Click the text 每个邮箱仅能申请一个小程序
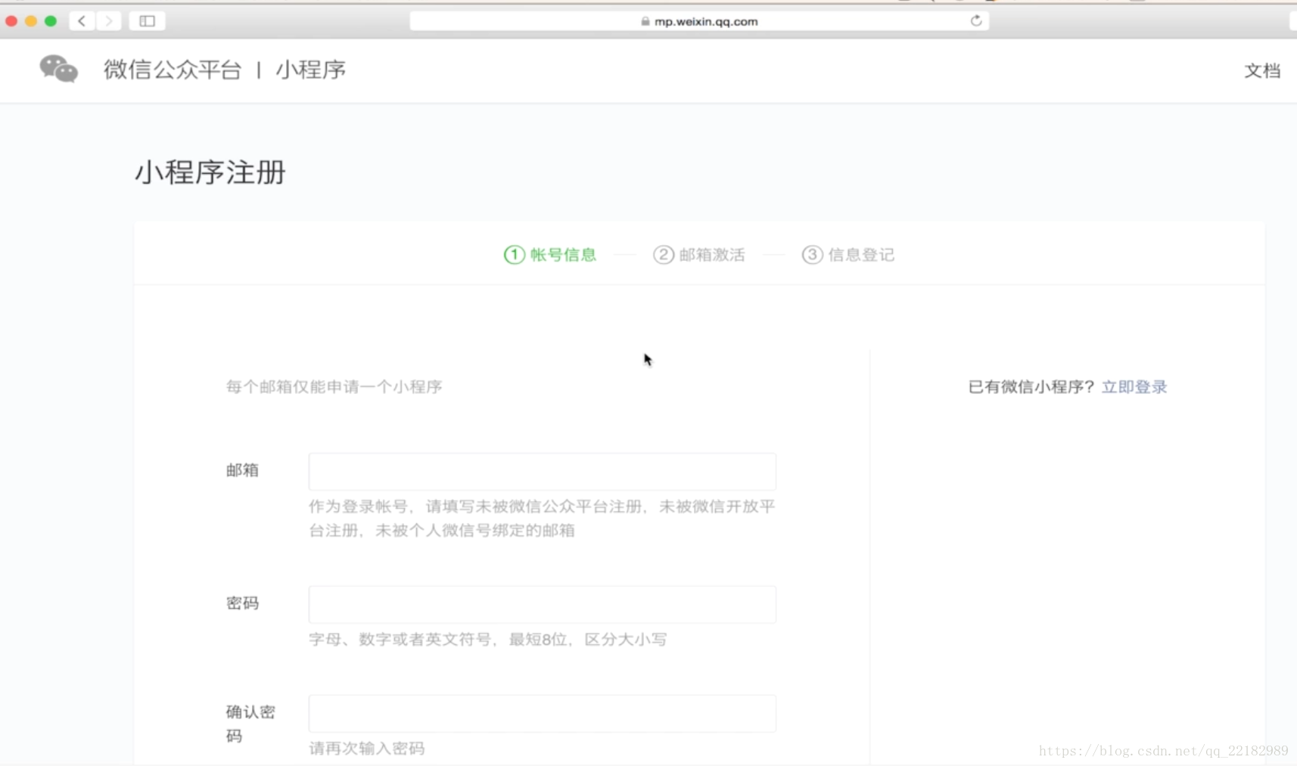Image resolution: width=1297 pixels, height=766 pixels. coord(334,387)
